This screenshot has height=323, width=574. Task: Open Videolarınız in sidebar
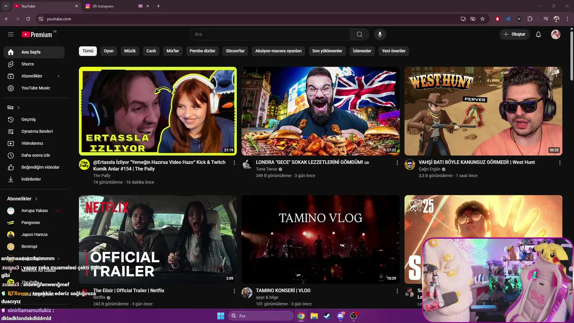coord(34,143)
